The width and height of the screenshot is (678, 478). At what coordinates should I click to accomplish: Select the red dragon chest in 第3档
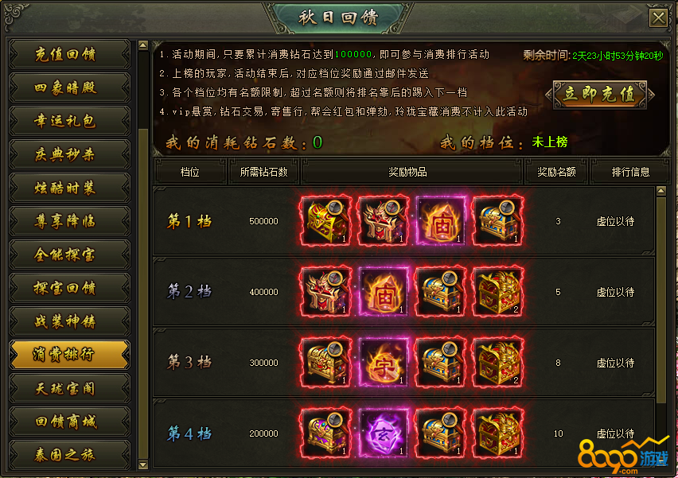(498, 362)
